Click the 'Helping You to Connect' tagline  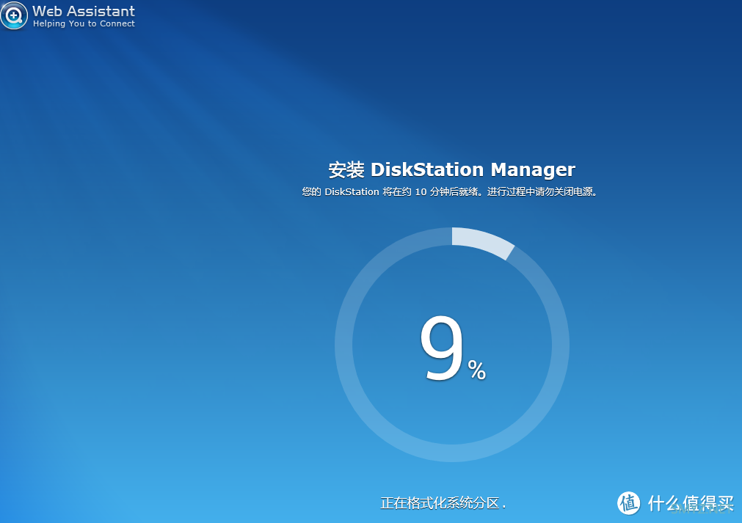tap(84, 23)
